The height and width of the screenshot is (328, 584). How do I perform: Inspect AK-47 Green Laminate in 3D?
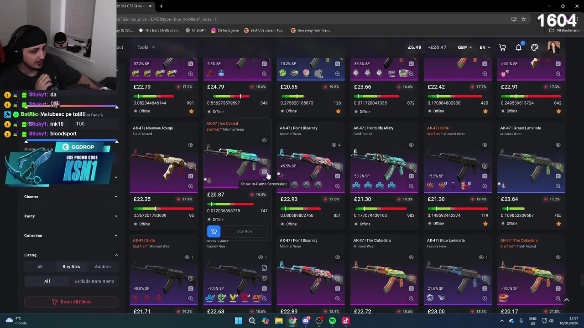[x=558, y=166]
